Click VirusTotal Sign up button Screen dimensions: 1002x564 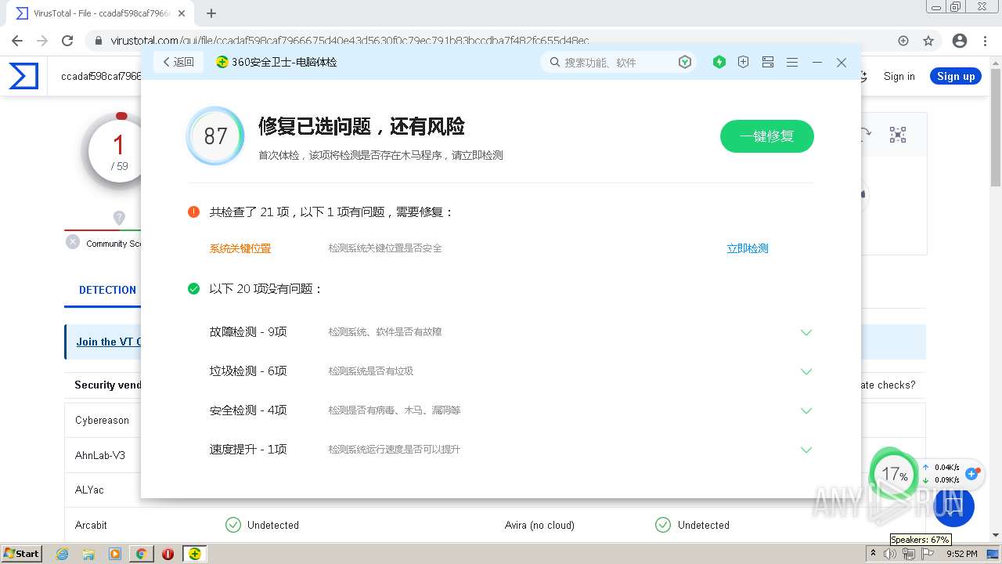coord(956,76)
